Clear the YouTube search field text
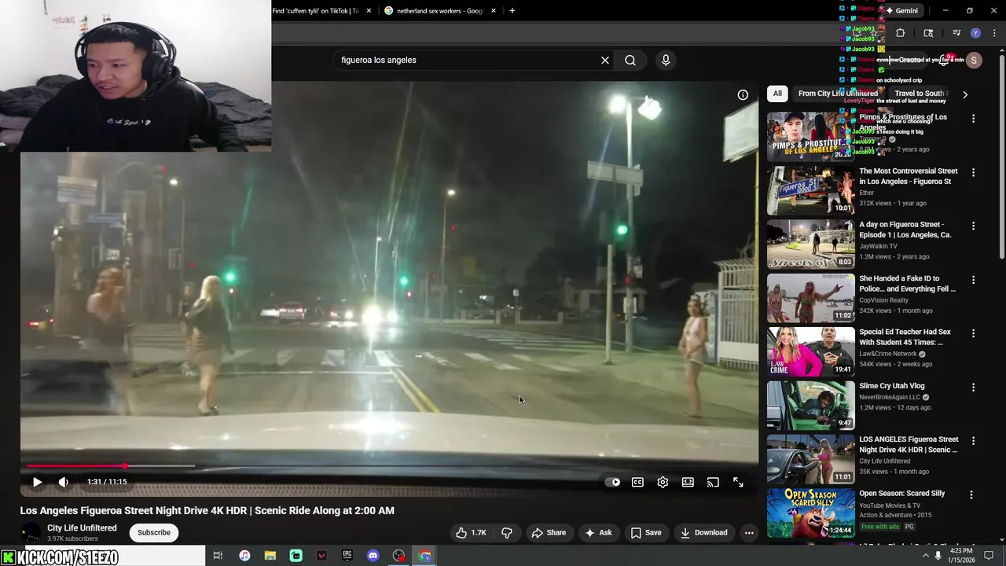1006x566 pixels. pyautogui.click(x=605, y=60)
